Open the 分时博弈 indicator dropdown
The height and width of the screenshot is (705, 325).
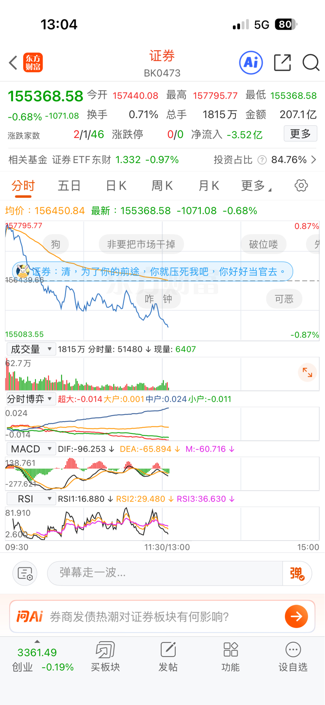click(x=30, y=399)
